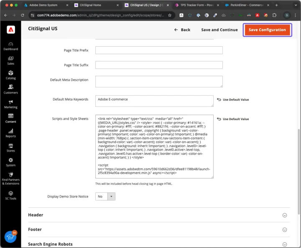Open the browser extensions puzzle icon
Viewport: 301px width, 248px height.
[274, 15]
